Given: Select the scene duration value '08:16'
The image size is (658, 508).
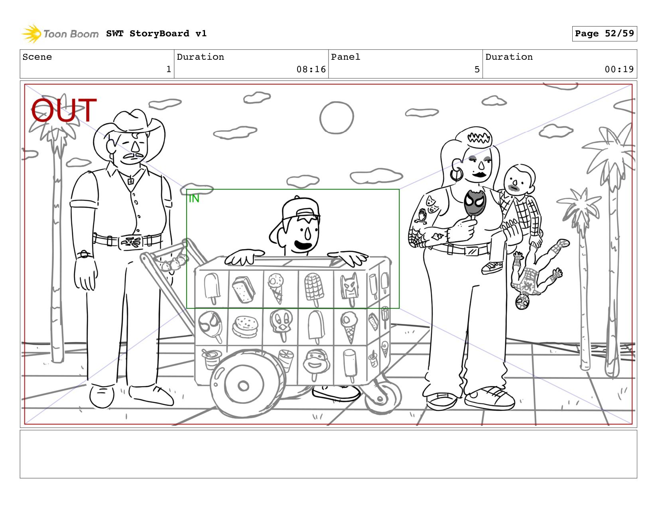Looking at the screenshot, I should pyautogui.click(x=311, y=69).
